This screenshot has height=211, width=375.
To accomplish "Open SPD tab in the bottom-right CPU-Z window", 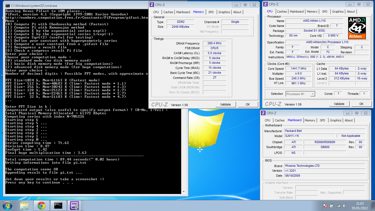I will click(x=322, y=120).
